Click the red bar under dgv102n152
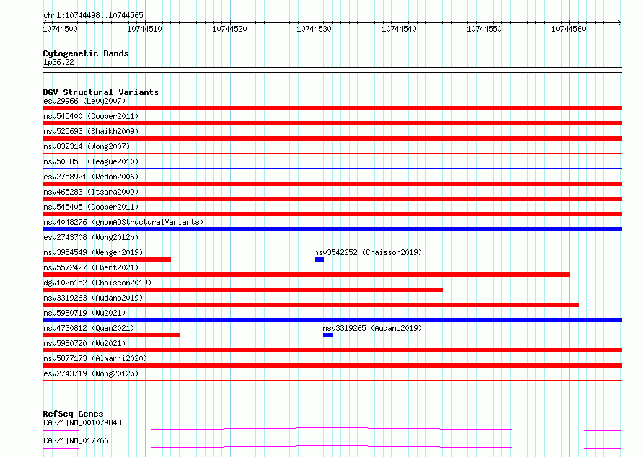This screenshot has height=457, width=642. point(242,290)
